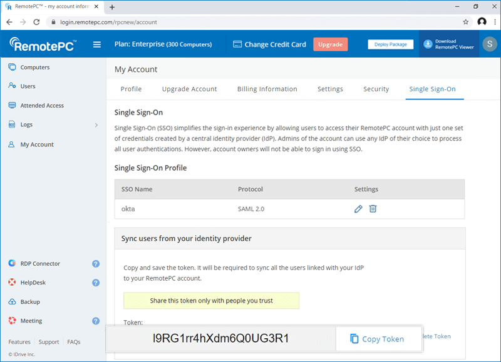This screenshot has width=501, height=362.
Task: Go back in browser
Action: 9,22
